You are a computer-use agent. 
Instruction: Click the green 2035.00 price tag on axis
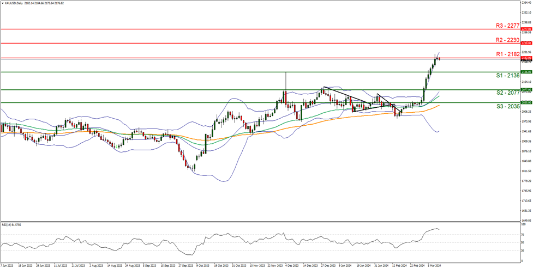[x=525, y=102]
